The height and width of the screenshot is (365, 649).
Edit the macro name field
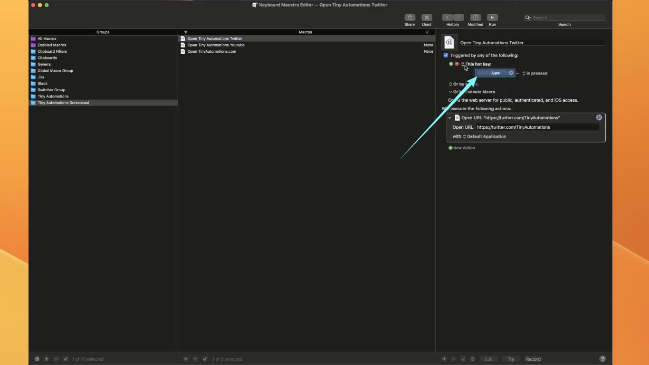tap(532, 43)
